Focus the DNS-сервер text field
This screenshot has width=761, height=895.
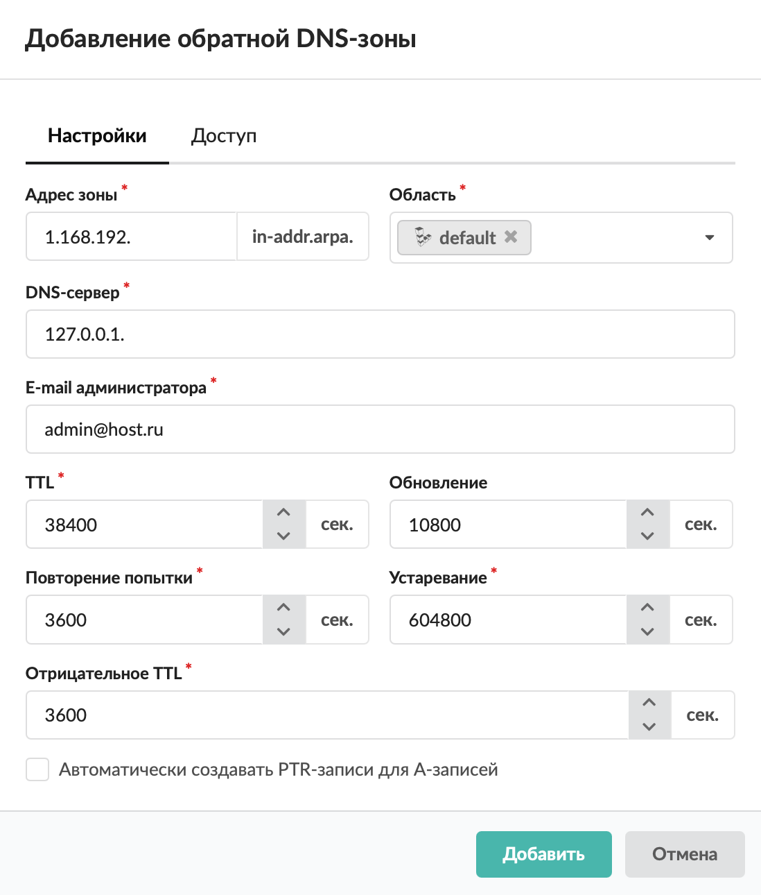pyautogui.click(x=380, y=334)
